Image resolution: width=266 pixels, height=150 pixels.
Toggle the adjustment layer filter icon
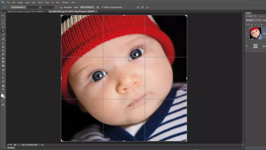click(264, 16)
